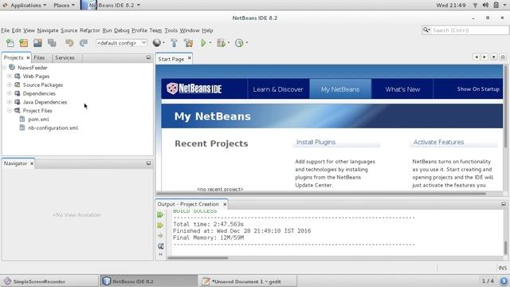Expand the Source Packages node

[x=10, y=85]
